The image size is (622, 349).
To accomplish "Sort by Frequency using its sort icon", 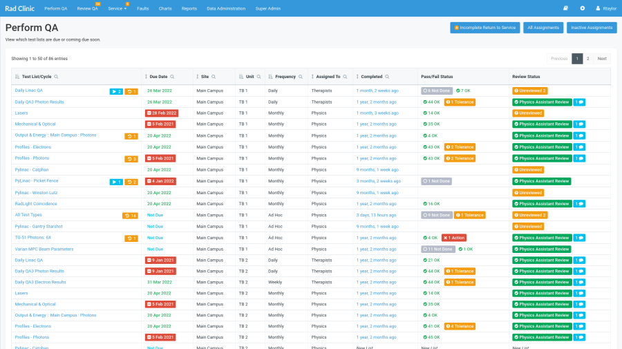I will point(270,77).
